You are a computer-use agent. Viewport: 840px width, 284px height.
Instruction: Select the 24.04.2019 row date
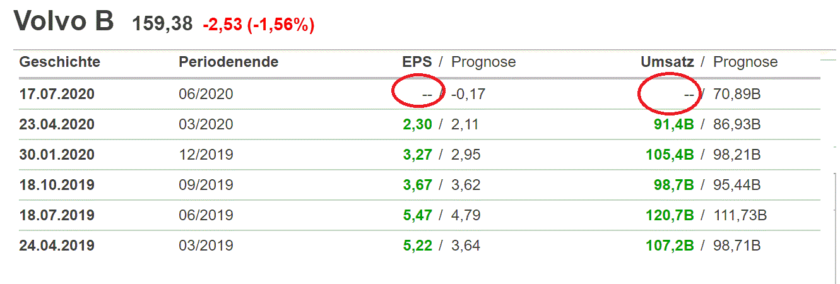[57, 246]
